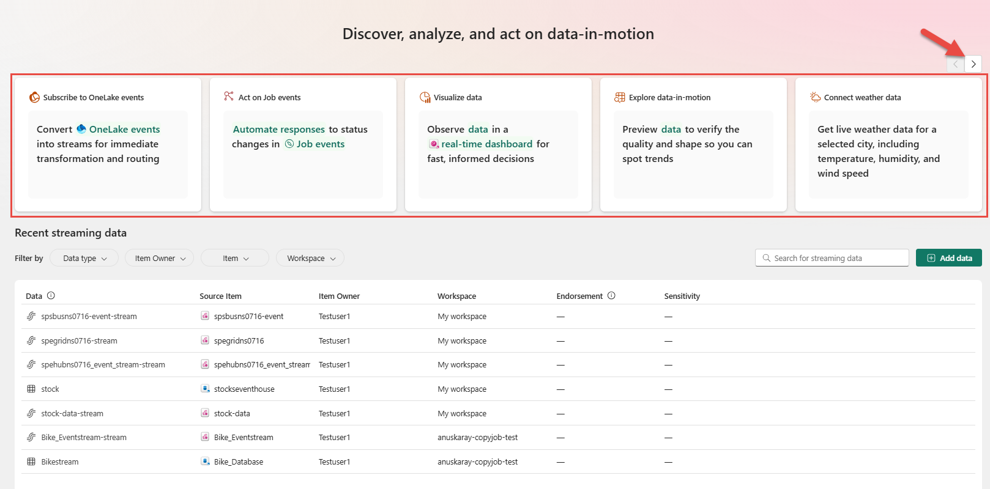990x489 pixels.
Task: Click the stockseventhouse source item icon
Action: [206, 389]
